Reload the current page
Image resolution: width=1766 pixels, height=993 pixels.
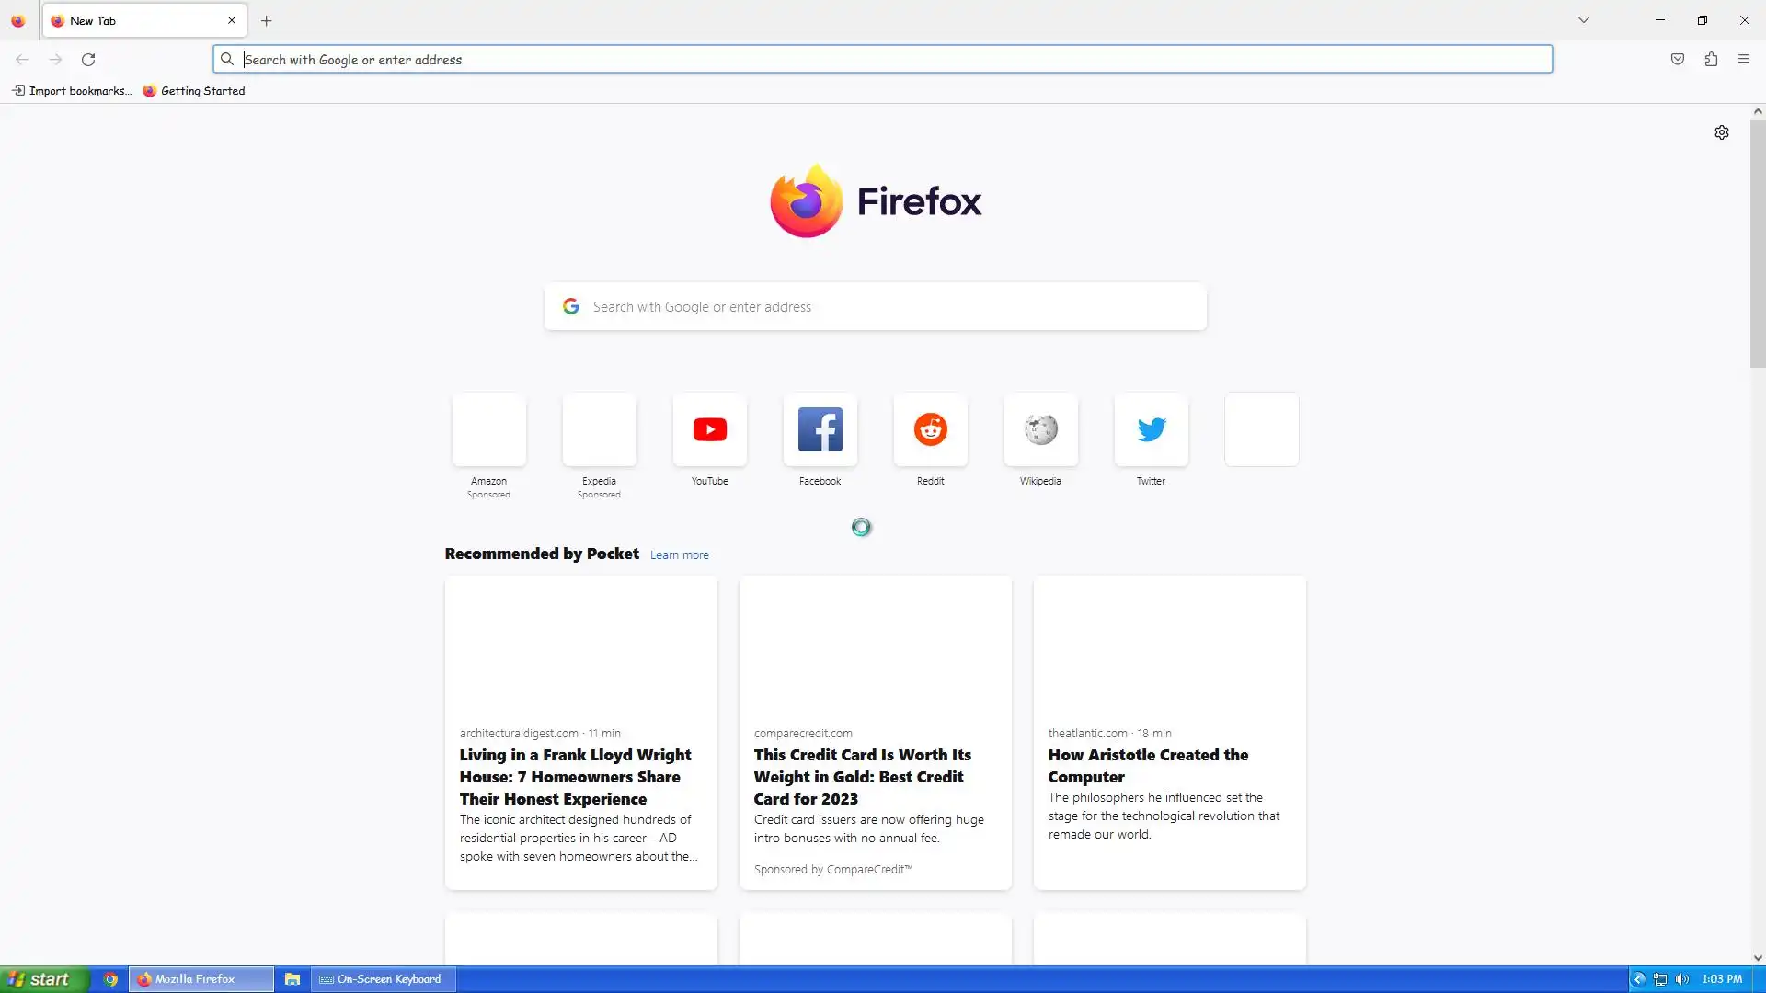point(88,60)
